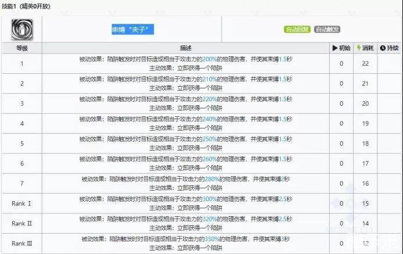Click the blue 200% value in level 1
This screenshot has width=403, height=254.
pyautogui.click(x=209, y=59)
